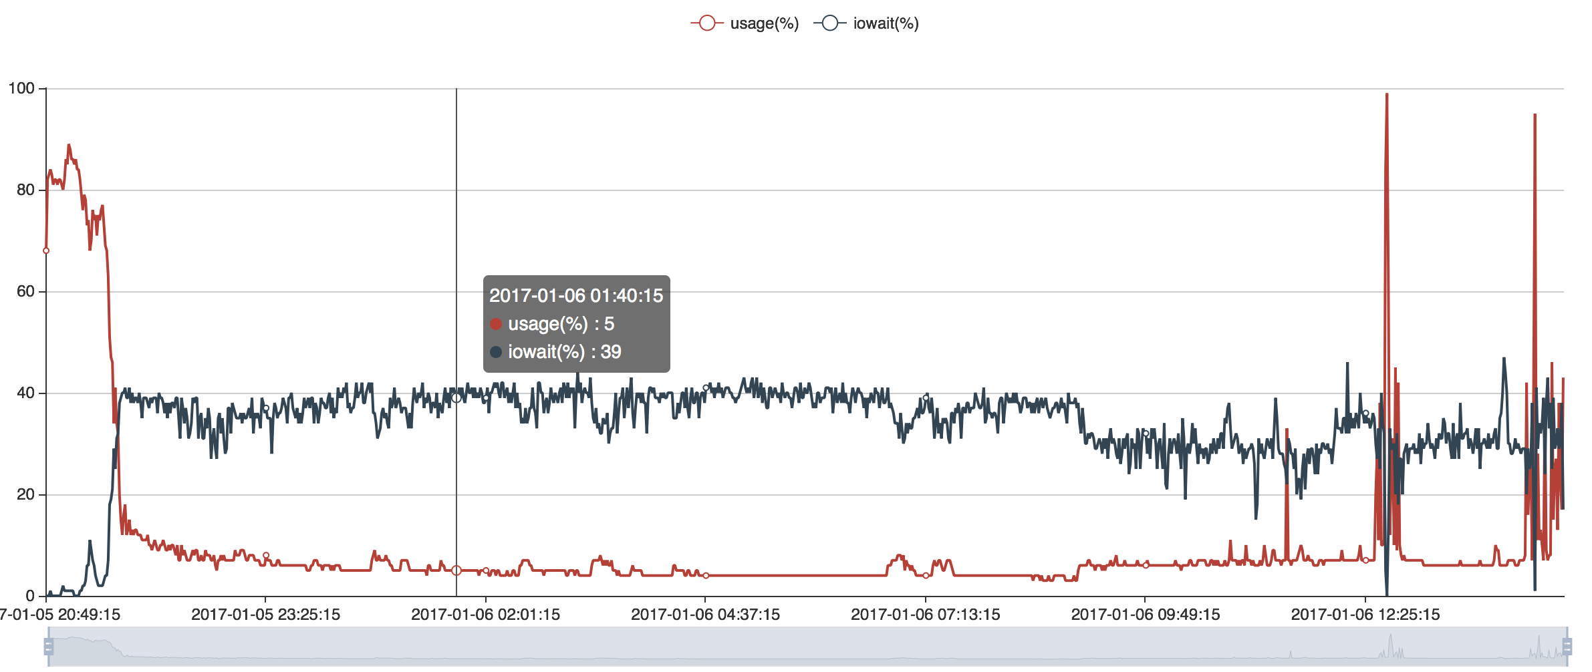Toggle the usage(%) series legend marker
The width and height of the screenshot is (1592, 672).
coord(706,23)
